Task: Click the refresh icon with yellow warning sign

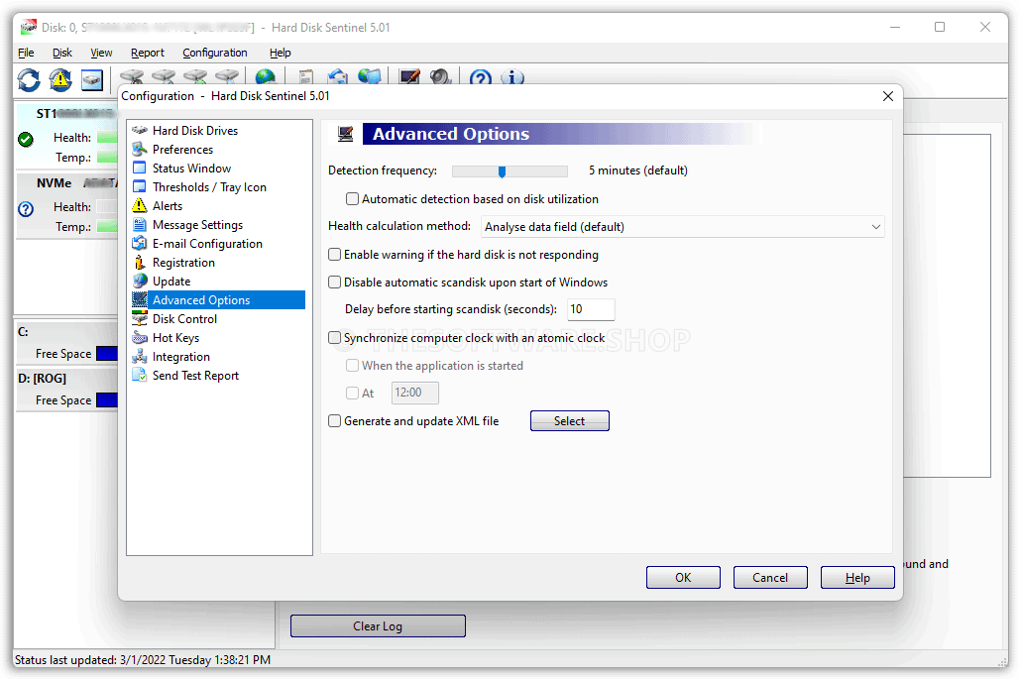Action: (60, 79)
